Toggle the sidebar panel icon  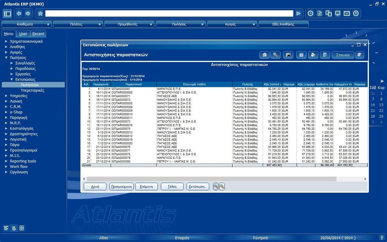coord(8,14)
